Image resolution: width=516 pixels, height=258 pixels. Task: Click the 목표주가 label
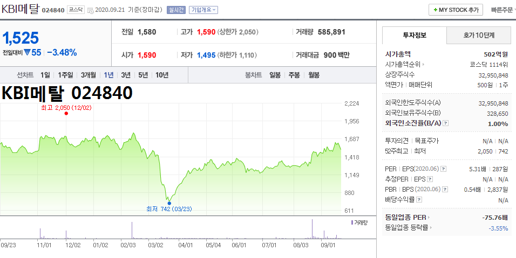(426, 141)
